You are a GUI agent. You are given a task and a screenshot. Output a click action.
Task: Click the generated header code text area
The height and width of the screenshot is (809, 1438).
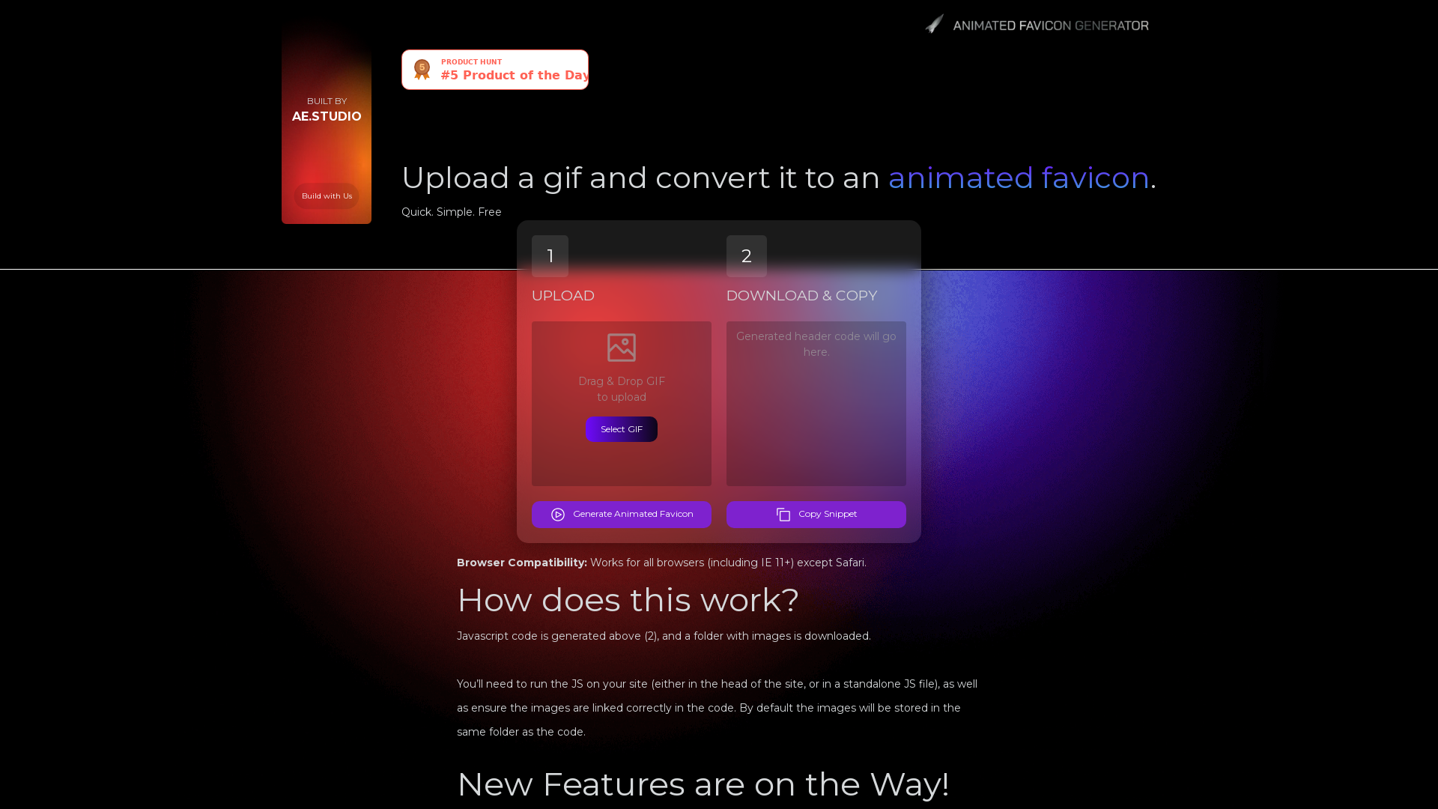pos(816,403)
